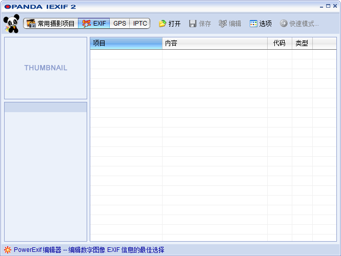Screen dimensions: 341x256
Task: Minimize the Panda IEXIF window
Action: click(x=320, y=6)
